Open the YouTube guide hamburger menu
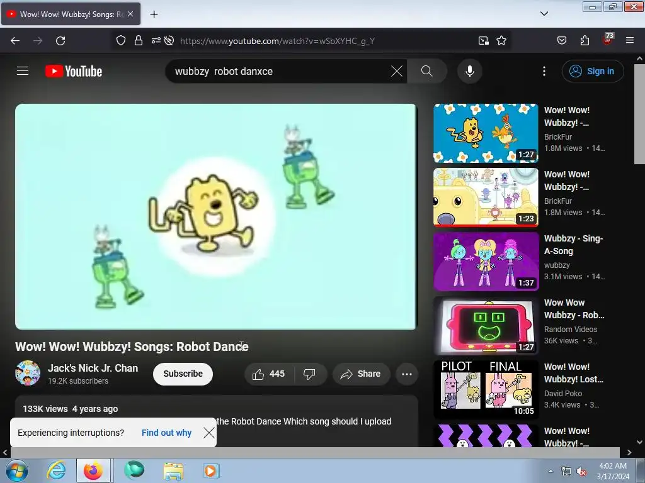 tap(23, 71)
